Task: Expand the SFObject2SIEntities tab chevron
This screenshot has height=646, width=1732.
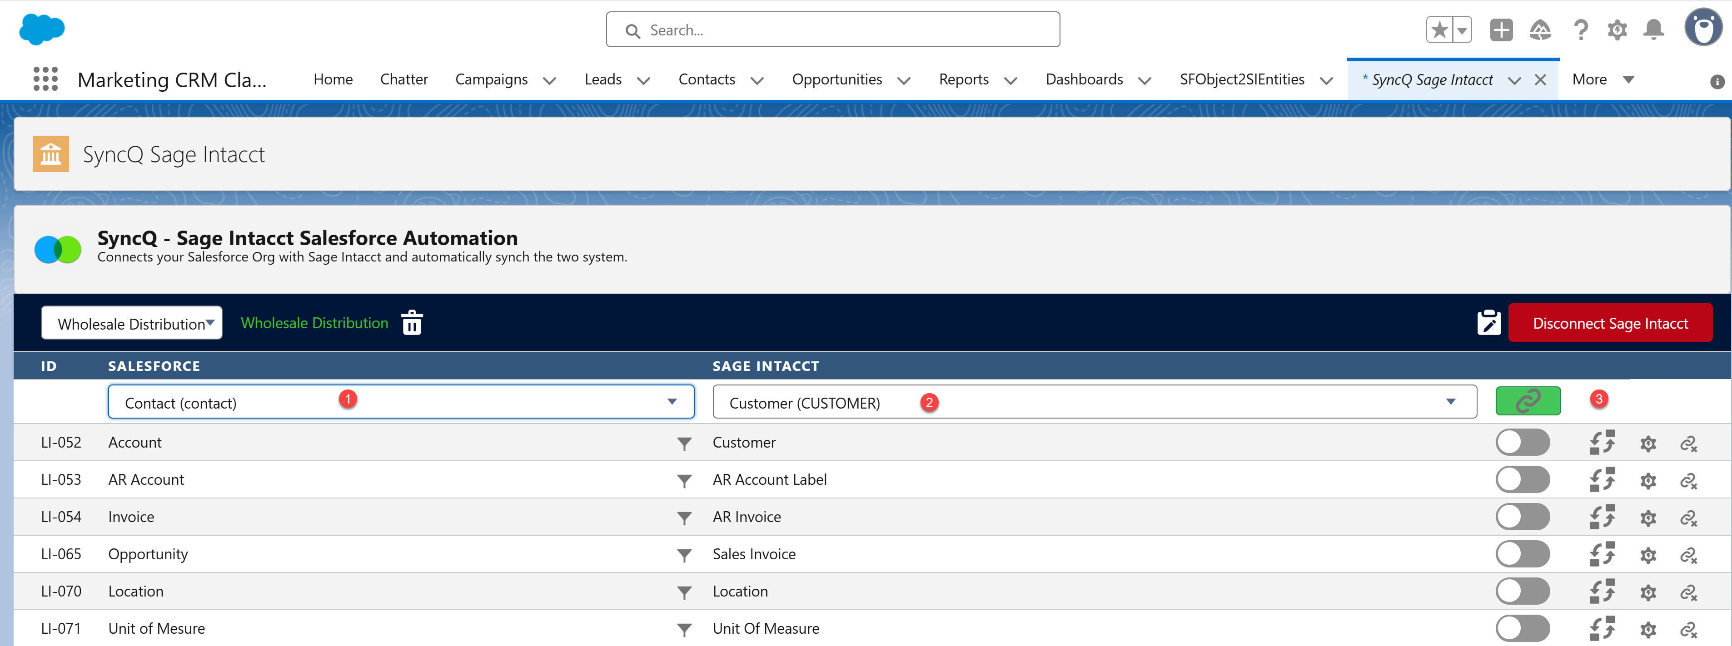Action: pyautogui.click(x=1326, y=81)
